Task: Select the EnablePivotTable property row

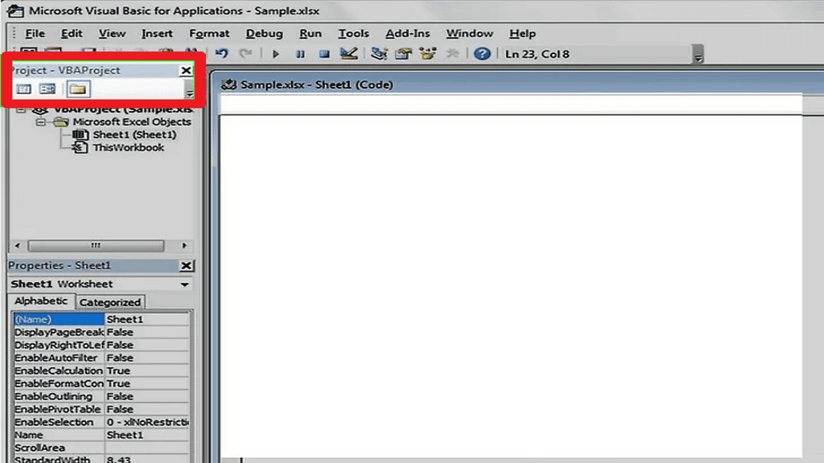Action: click(x=101, y=409)
